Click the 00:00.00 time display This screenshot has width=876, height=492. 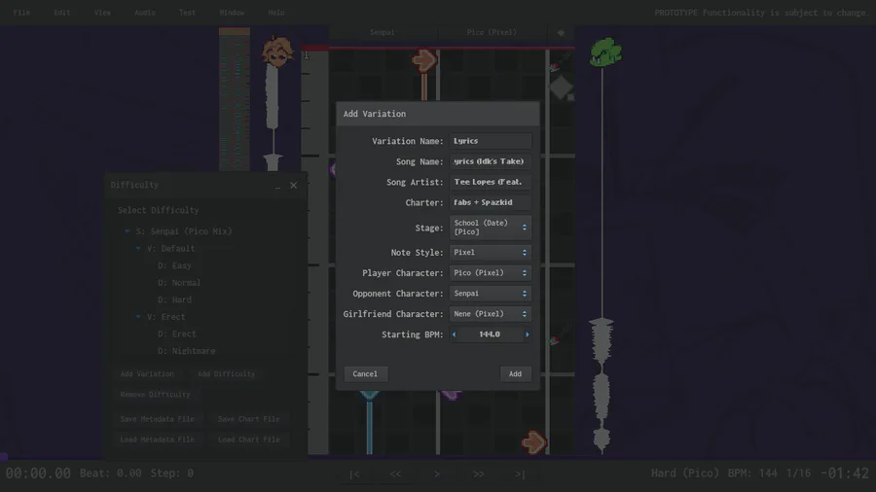[38, 474]
